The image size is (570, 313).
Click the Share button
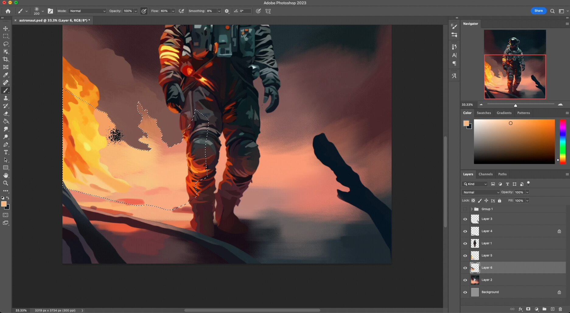538,11
